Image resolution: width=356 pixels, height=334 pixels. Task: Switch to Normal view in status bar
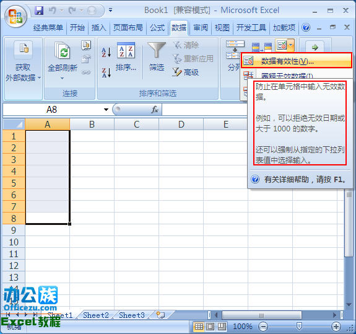point(199,327)
